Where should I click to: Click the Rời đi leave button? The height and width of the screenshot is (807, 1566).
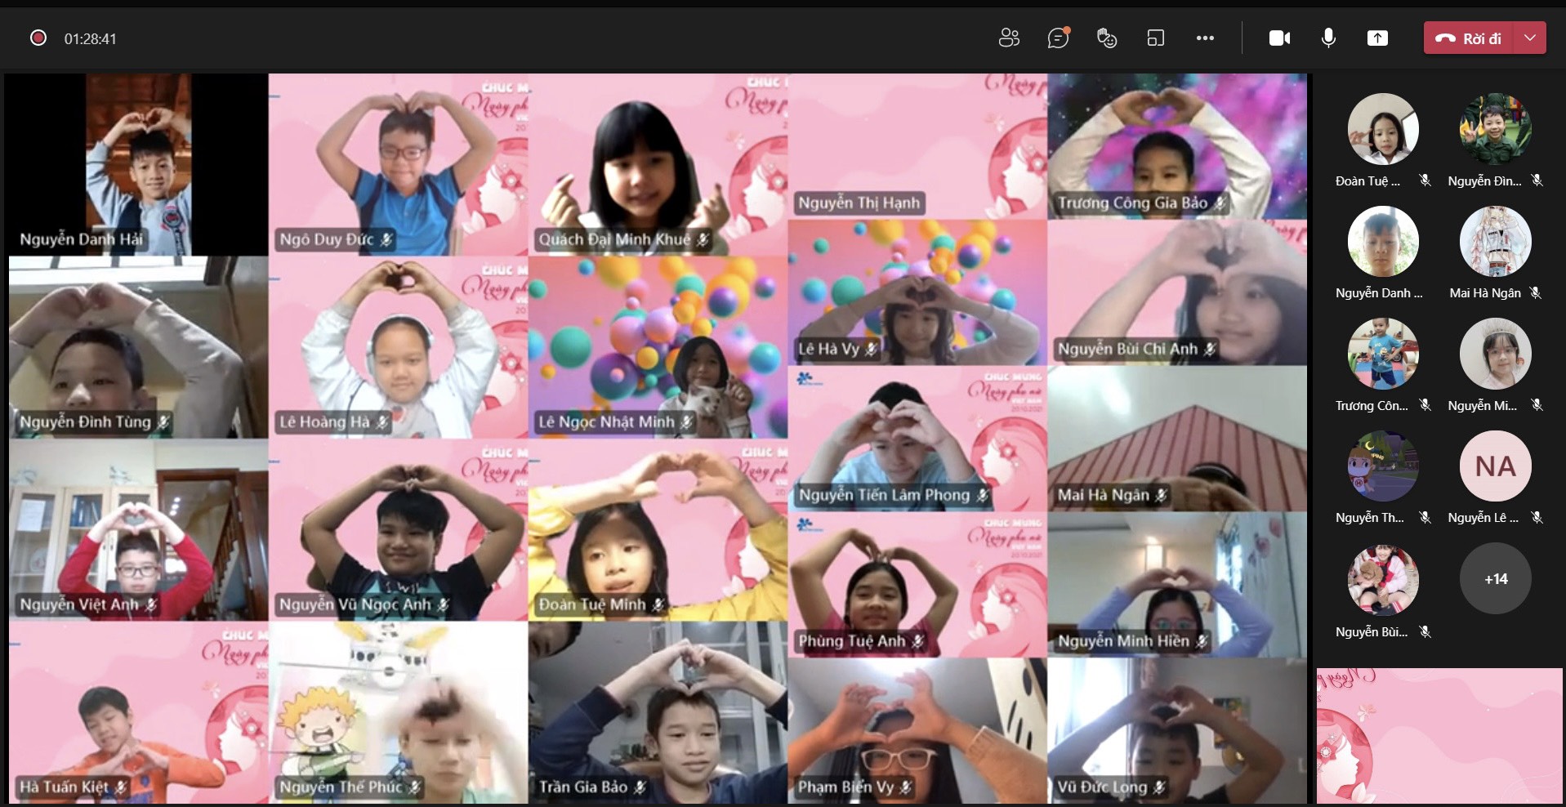pyautogui.click(x=1470, y=38)
